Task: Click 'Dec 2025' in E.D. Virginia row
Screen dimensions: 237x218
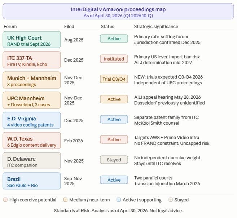Action: 74,121
